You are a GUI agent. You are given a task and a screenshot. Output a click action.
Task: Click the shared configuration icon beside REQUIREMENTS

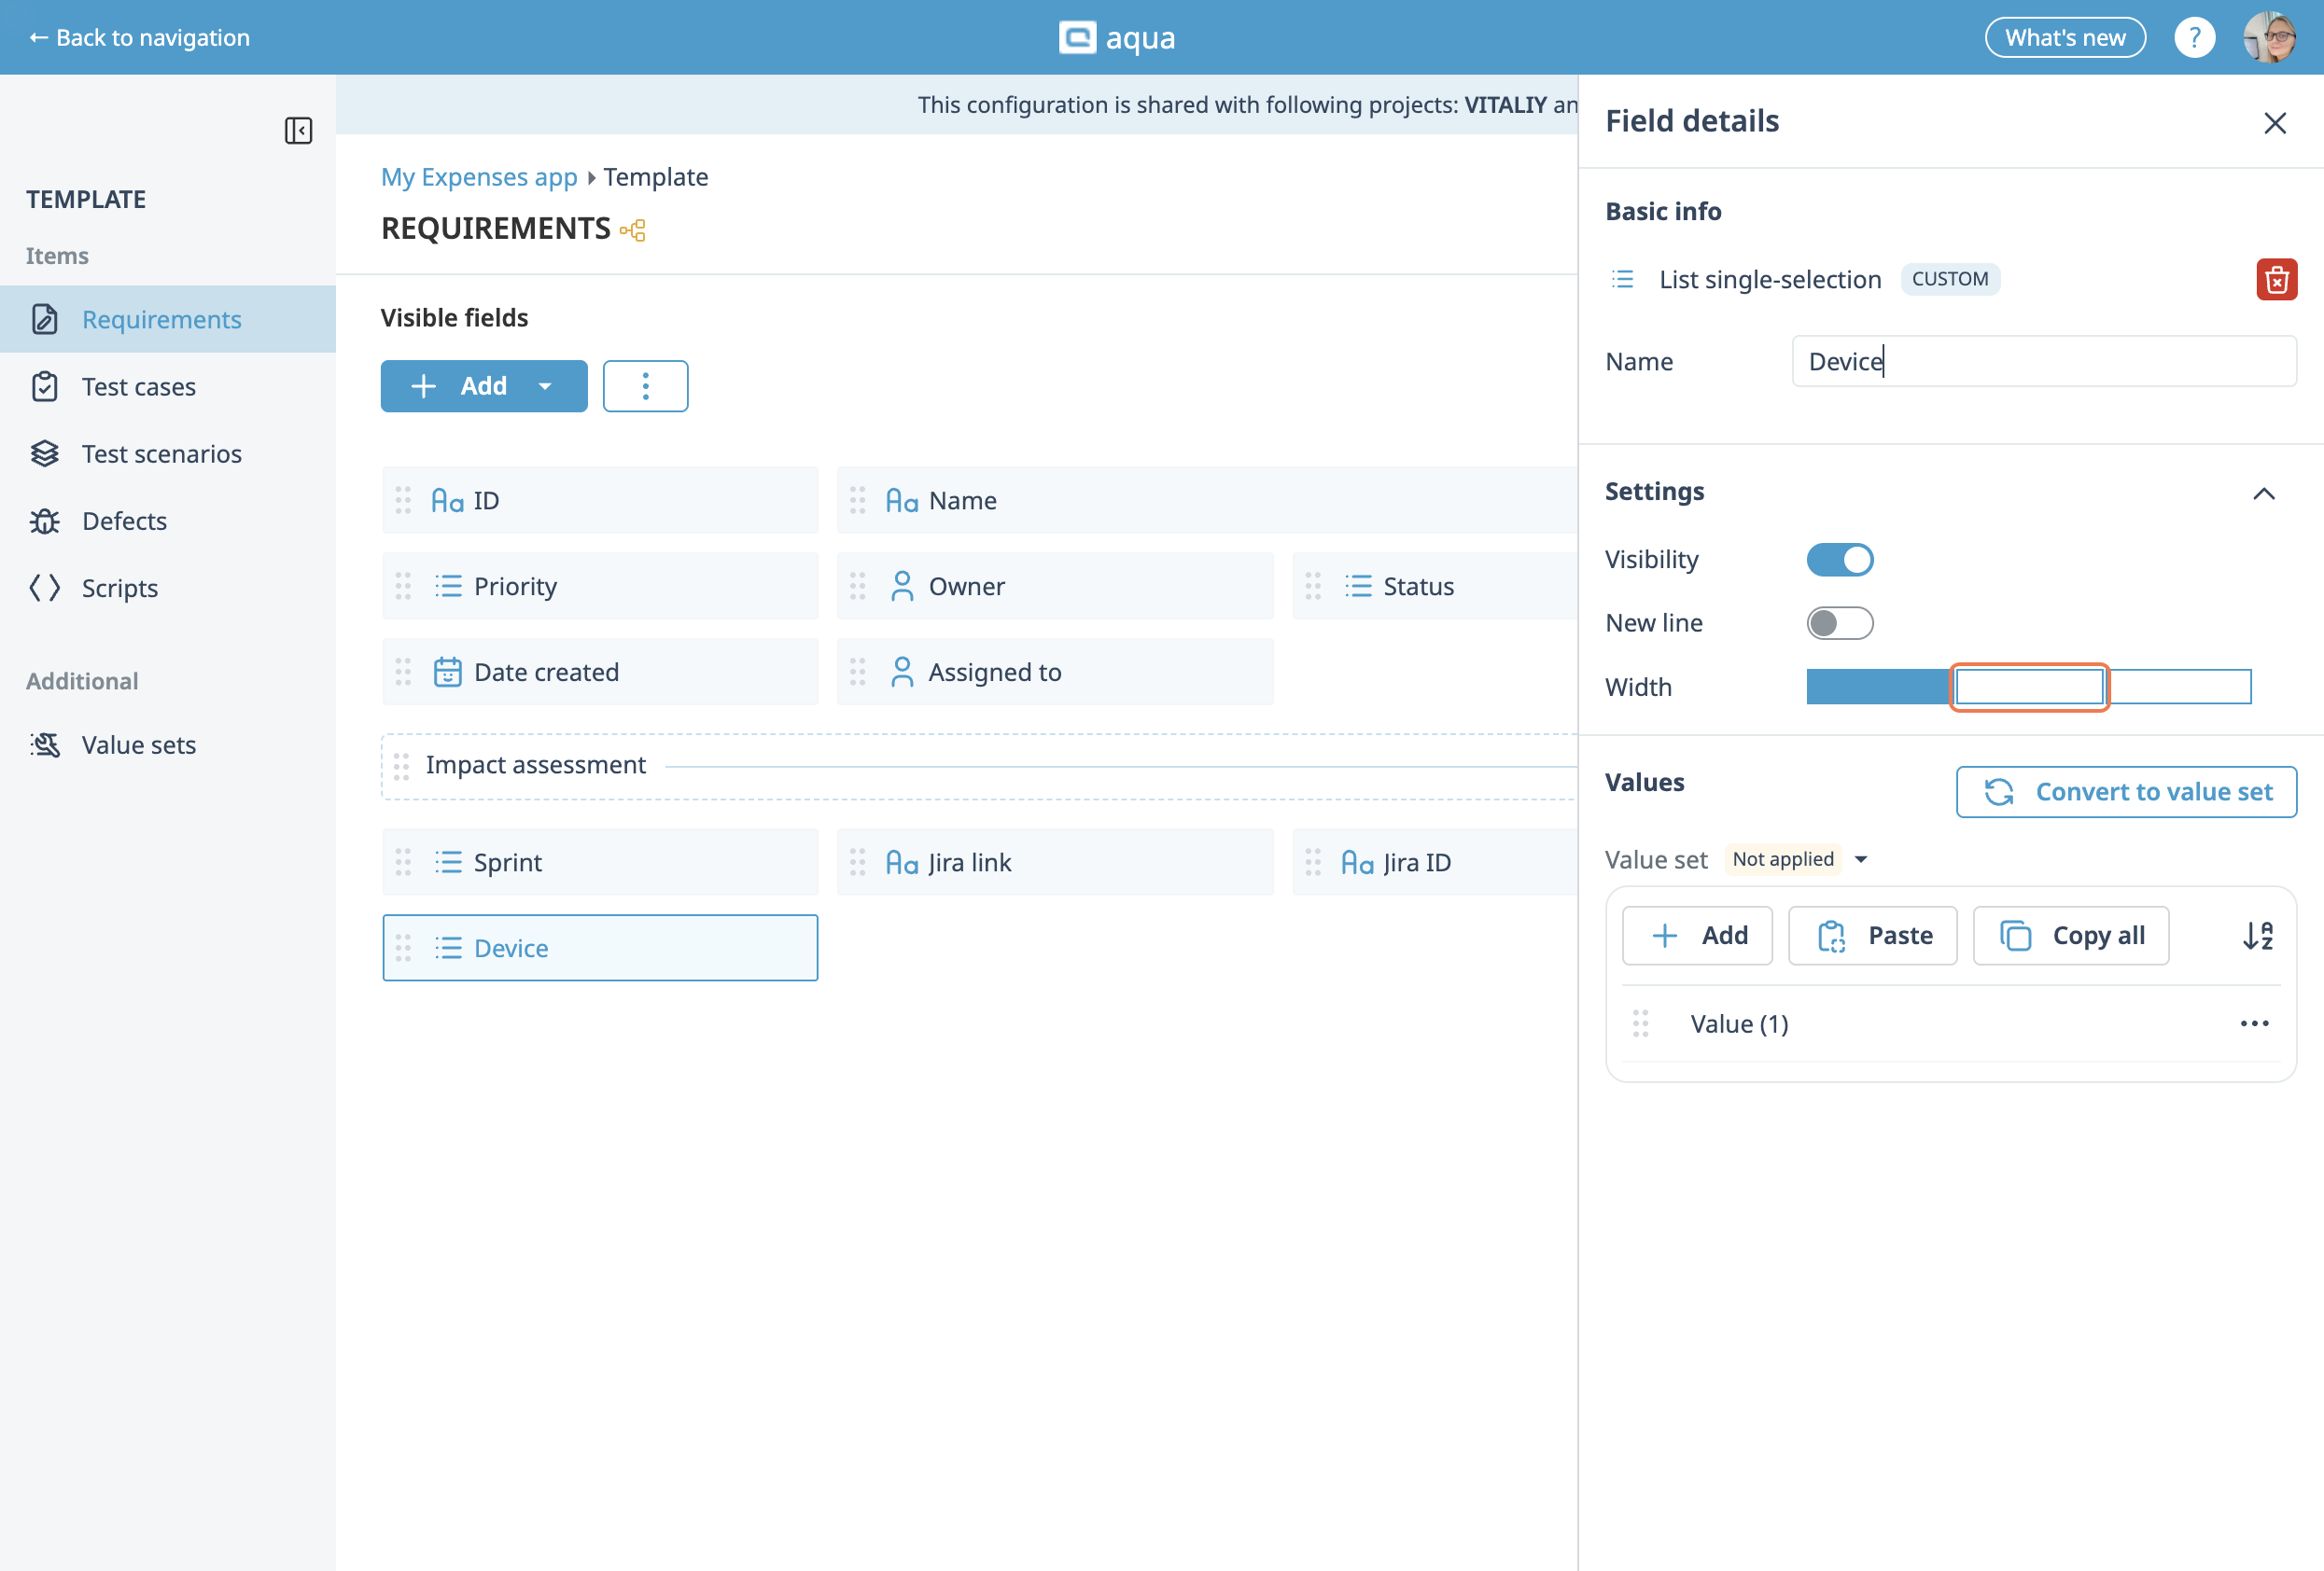point(633,229)
